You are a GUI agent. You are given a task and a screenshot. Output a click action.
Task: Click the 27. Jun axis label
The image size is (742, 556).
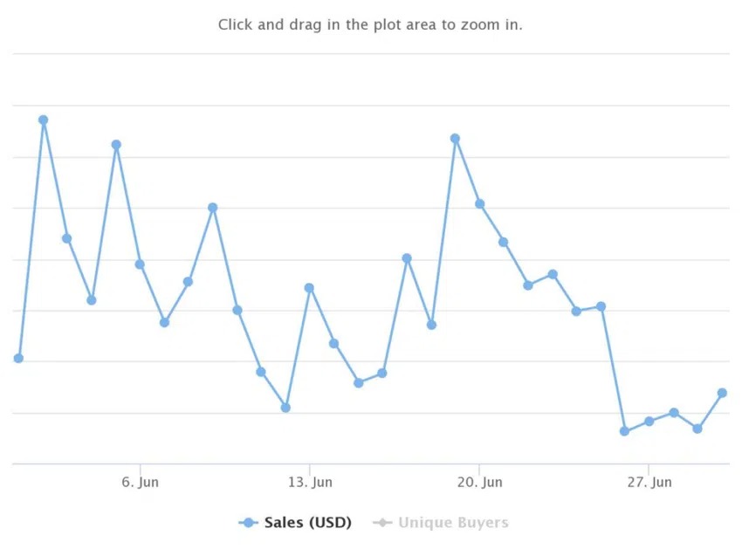coord(649,482)
